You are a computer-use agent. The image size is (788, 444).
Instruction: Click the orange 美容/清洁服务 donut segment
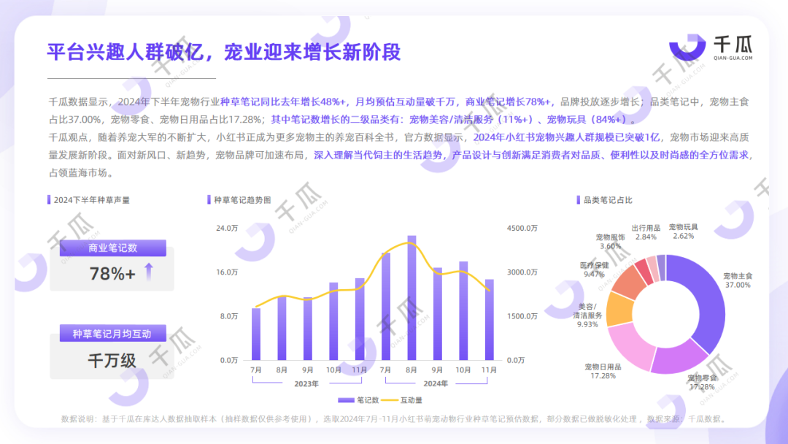[619, 309]
